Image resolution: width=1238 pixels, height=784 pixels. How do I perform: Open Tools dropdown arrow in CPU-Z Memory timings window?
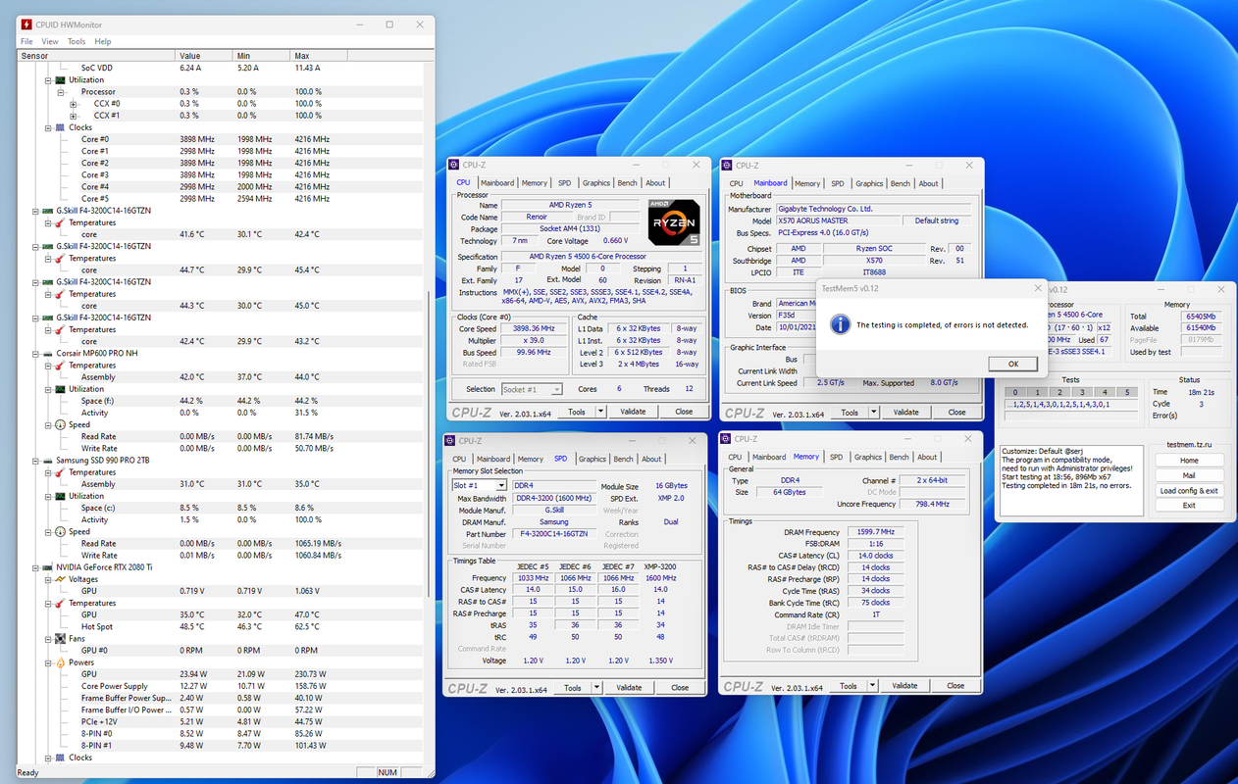click(x=872, y=686)
